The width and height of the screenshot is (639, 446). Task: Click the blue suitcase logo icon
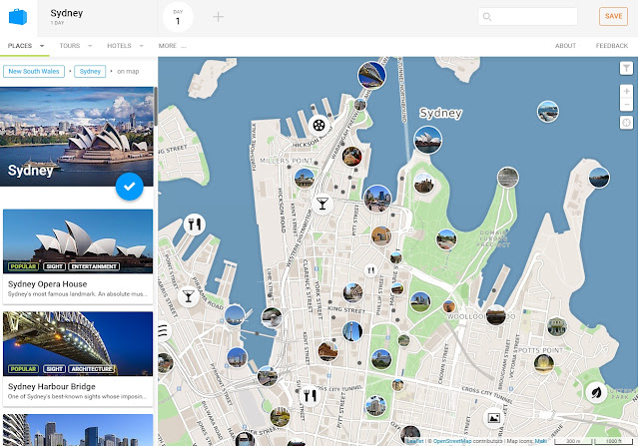pyautogui.click(x=18, y=17)
